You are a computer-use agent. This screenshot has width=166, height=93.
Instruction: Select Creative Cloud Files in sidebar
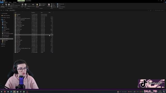click(6, 16)
